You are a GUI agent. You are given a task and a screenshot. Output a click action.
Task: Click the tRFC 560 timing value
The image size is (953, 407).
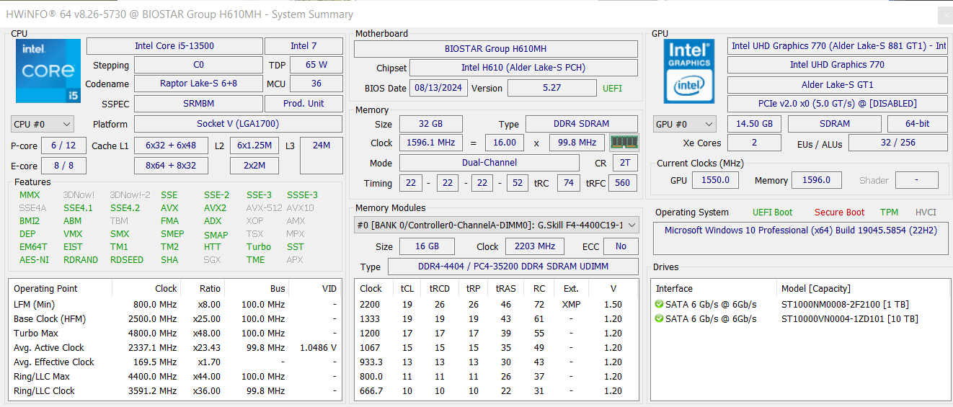click(x=623, y=183)
